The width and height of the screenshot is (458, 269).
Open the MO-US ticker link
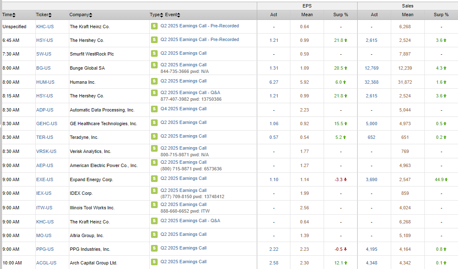point(44,235)
